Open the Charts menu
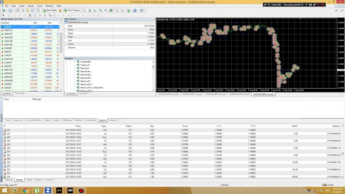This screenshot has width=345, height=194. 31,6
